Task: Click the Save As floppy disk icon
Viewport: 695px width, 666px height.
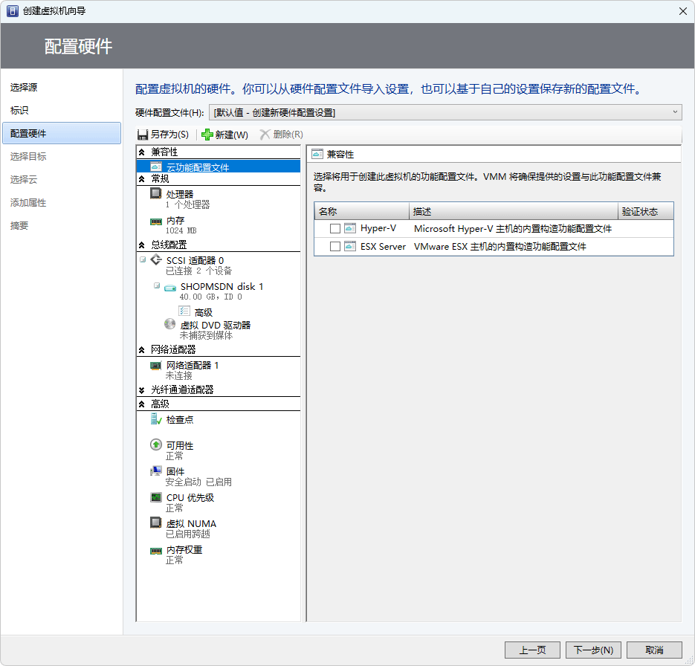Action: click(x=143, y=135)
